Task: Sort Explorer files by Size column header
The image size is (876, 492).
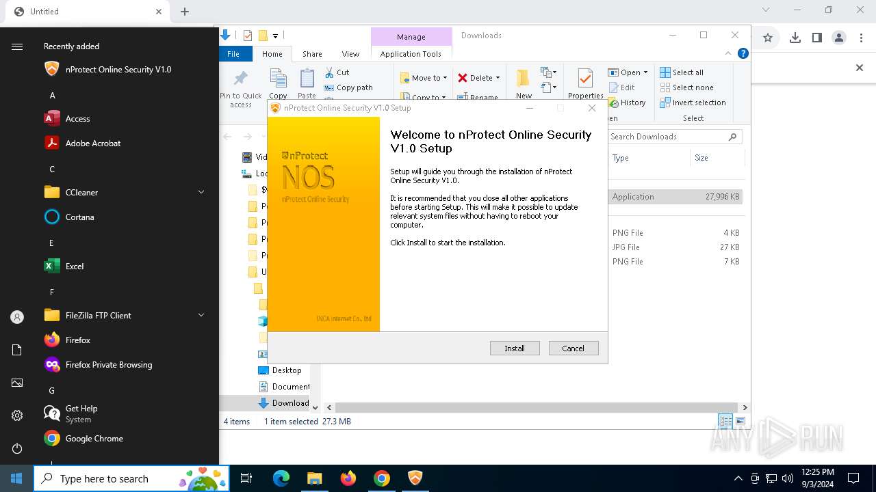Action: [x=716, y=158]
